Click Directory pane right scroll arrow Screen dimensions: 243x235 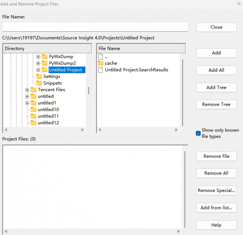coord(82,130)
